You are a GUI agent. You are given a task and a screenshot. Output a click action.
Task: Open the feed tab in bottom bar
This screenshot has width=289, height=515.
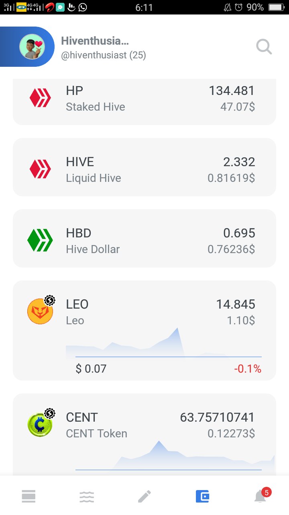28,496
